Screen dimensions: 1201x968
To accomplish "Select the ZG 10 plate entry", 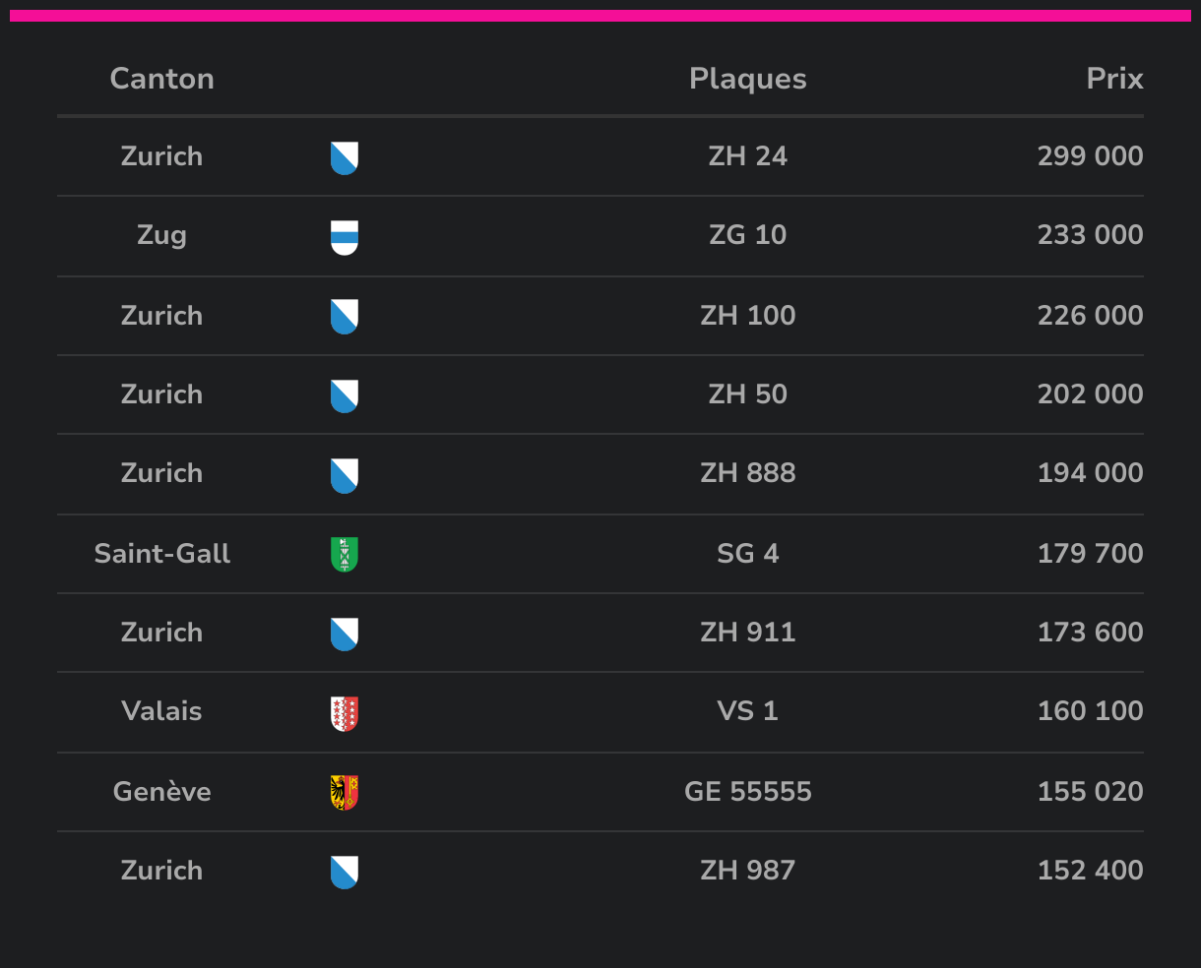I will tap(748, 235).
